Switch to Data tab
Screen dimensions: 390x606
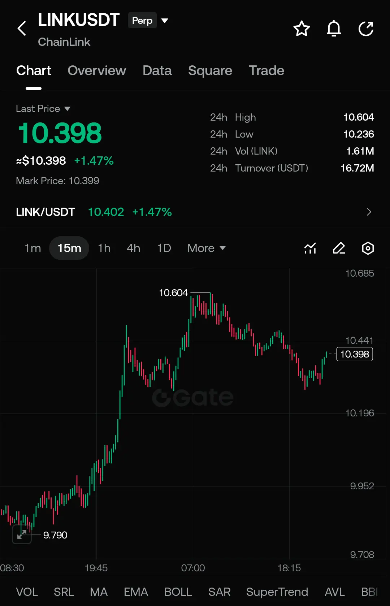(x=157, y=70)
